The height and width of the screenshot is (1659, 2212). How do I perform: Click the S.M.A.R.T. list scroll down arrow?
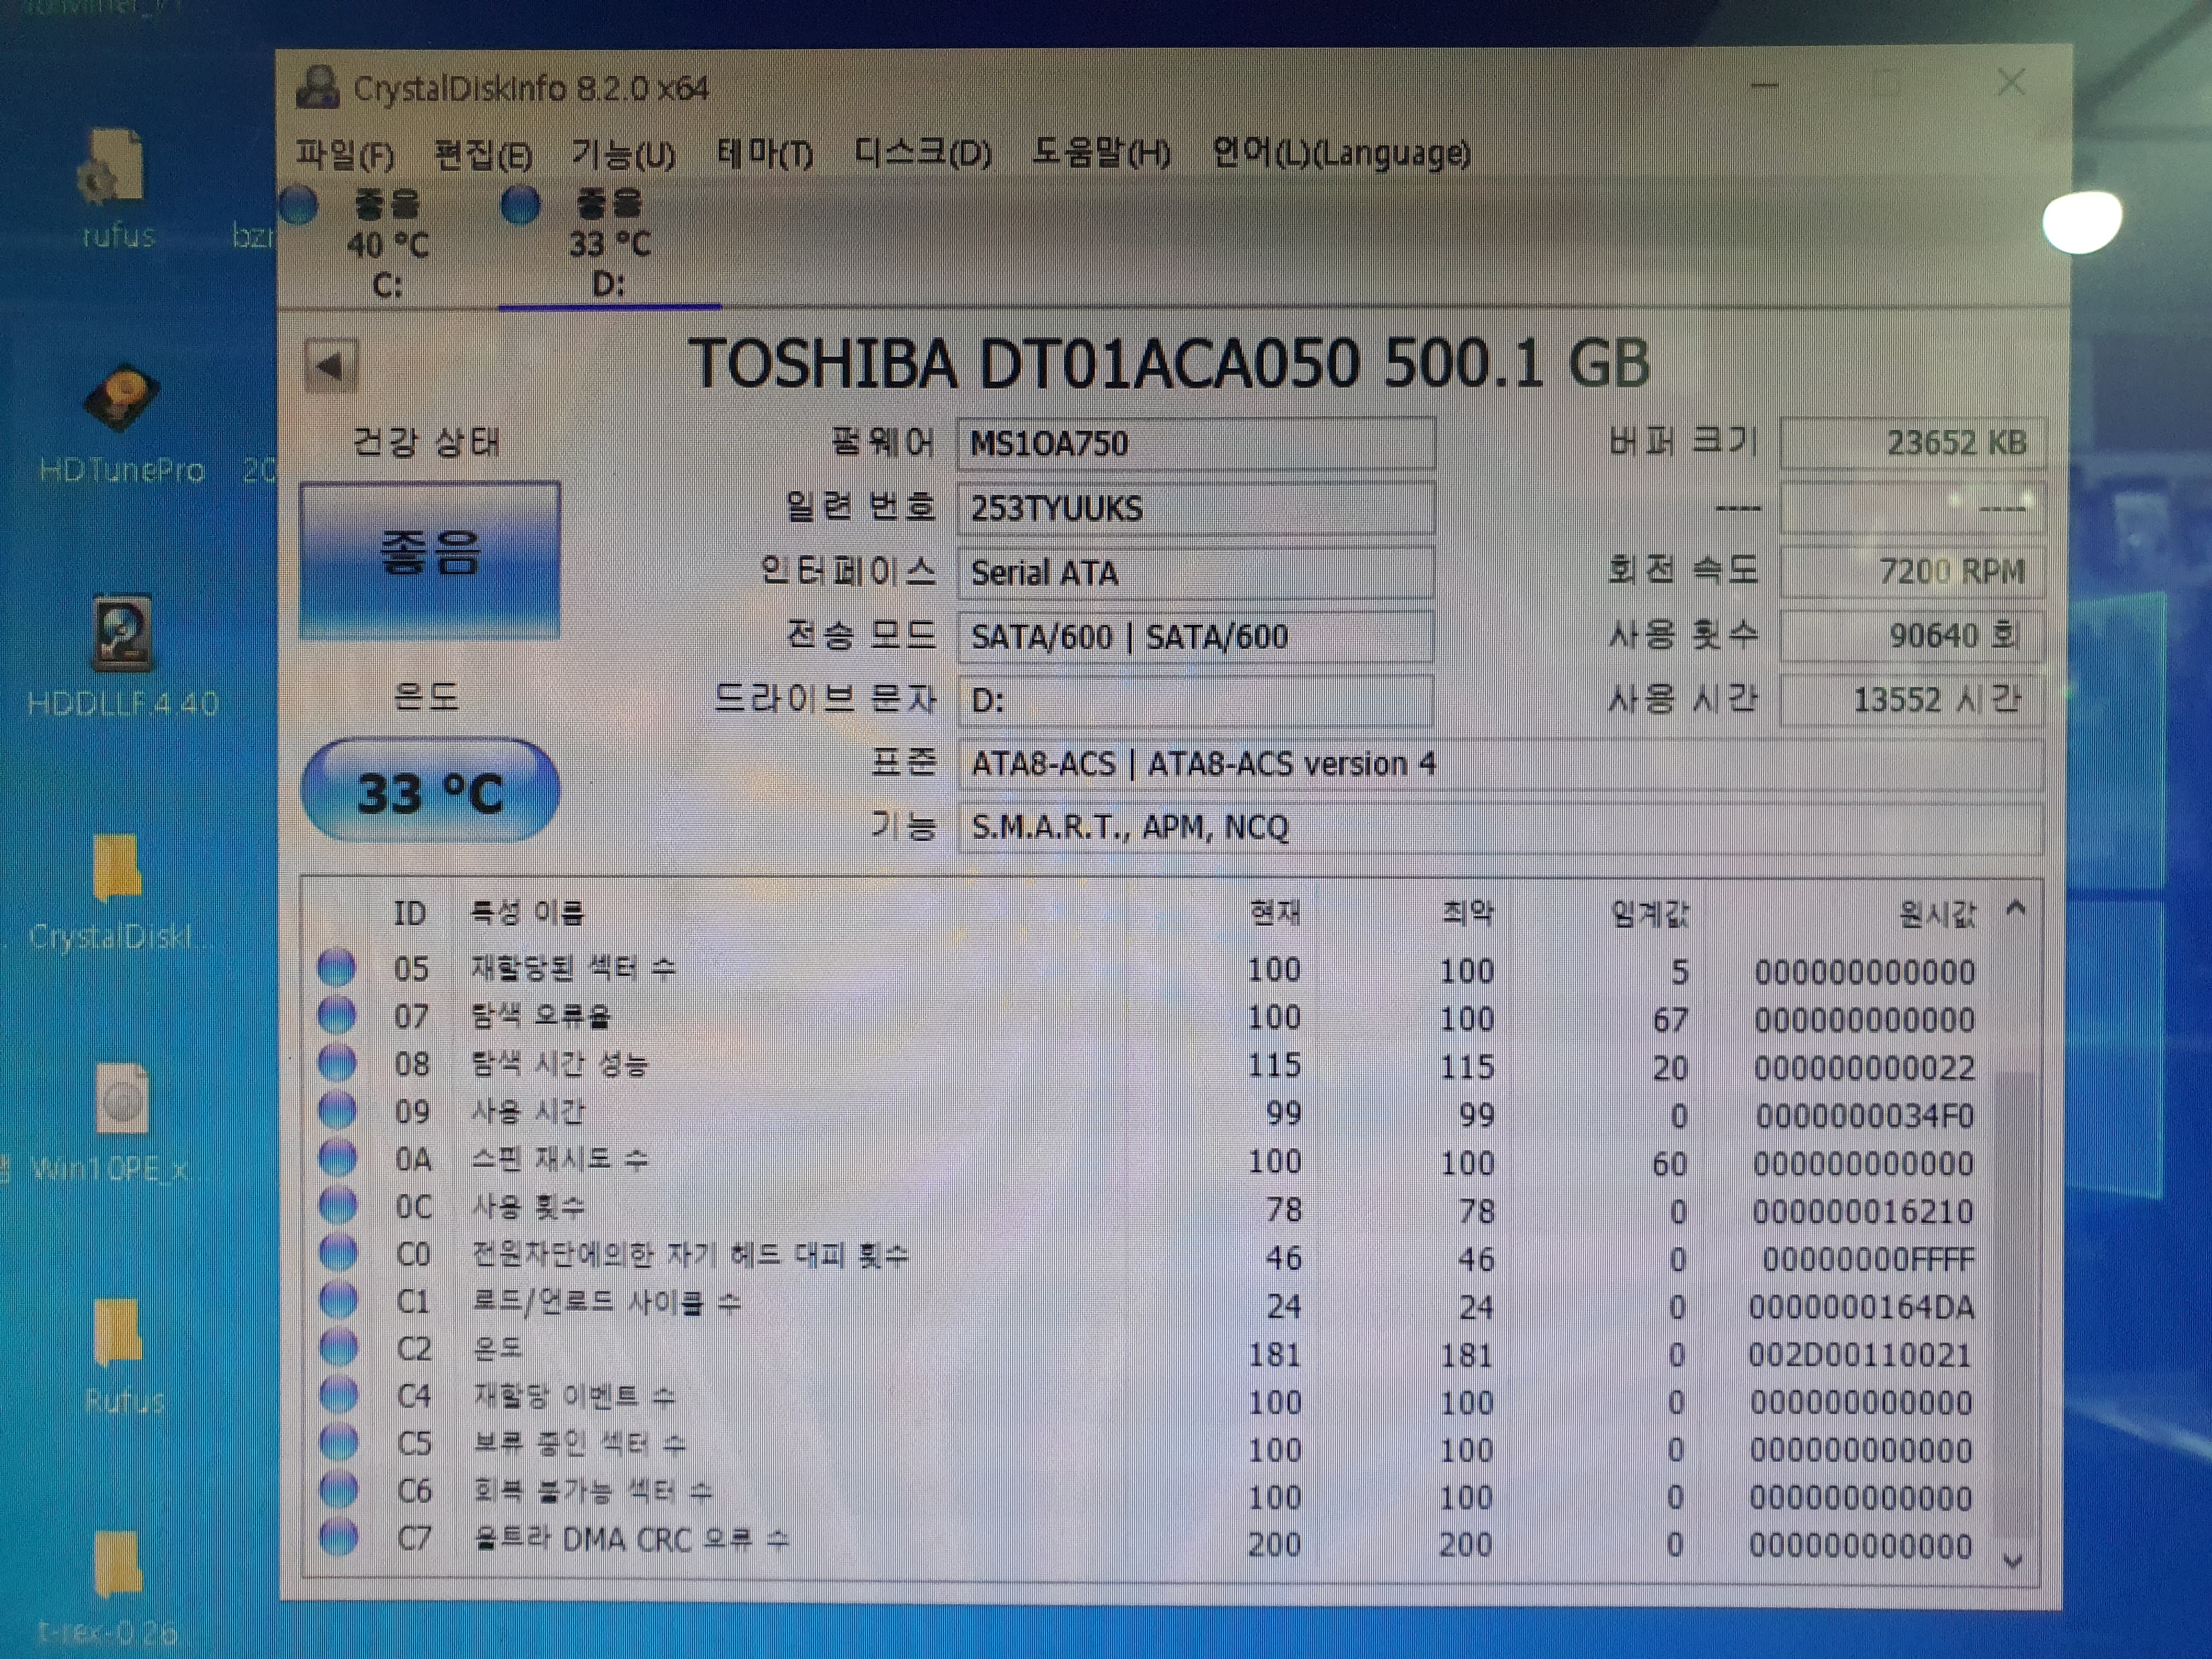pos(2014,1561)
